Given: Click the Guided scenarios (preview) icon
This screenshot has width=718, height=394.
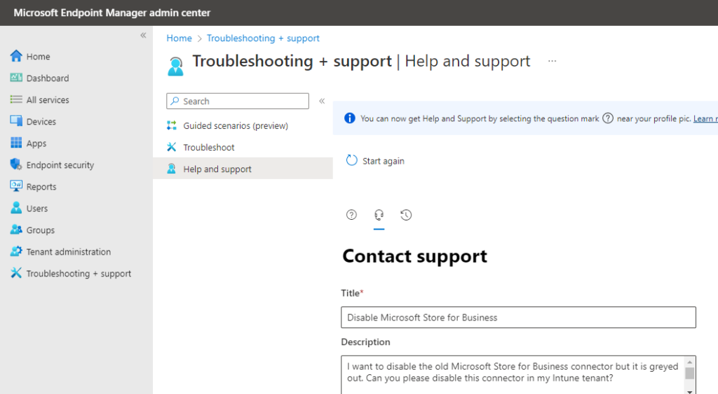Looking at the screenshot, I should pyautogui.click(x=172, y=125).
